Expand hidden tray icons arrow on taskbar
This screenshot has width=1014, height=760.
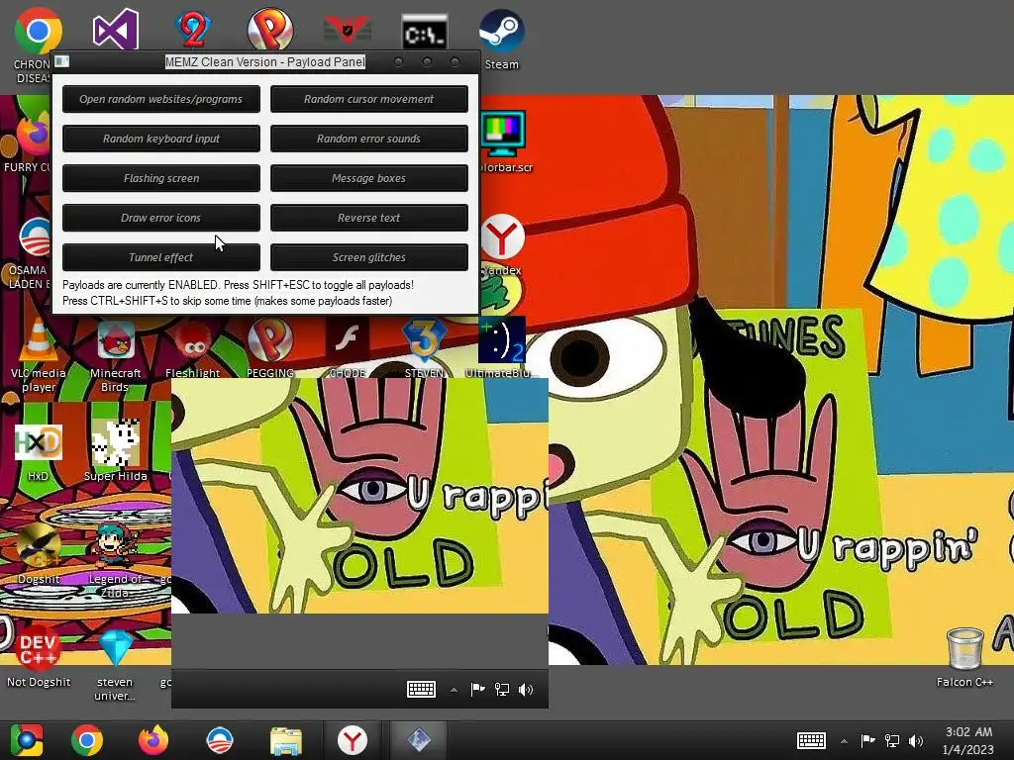844,741
